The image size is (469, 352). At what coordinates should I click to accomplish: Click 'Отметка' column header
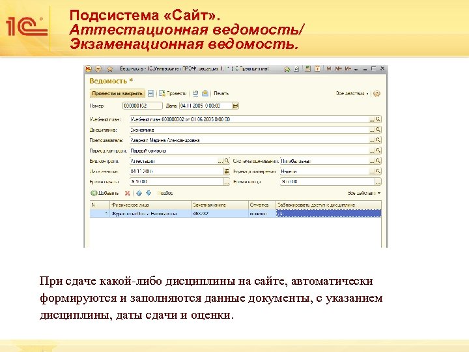[262, 205]
